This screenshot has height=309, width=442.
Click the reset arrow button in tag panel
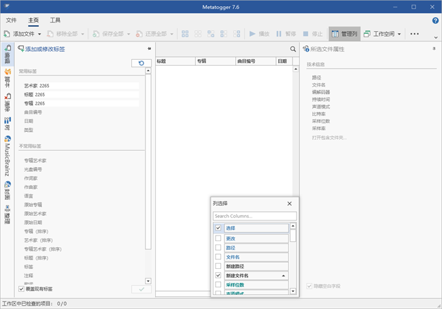(x=141, y=63)
